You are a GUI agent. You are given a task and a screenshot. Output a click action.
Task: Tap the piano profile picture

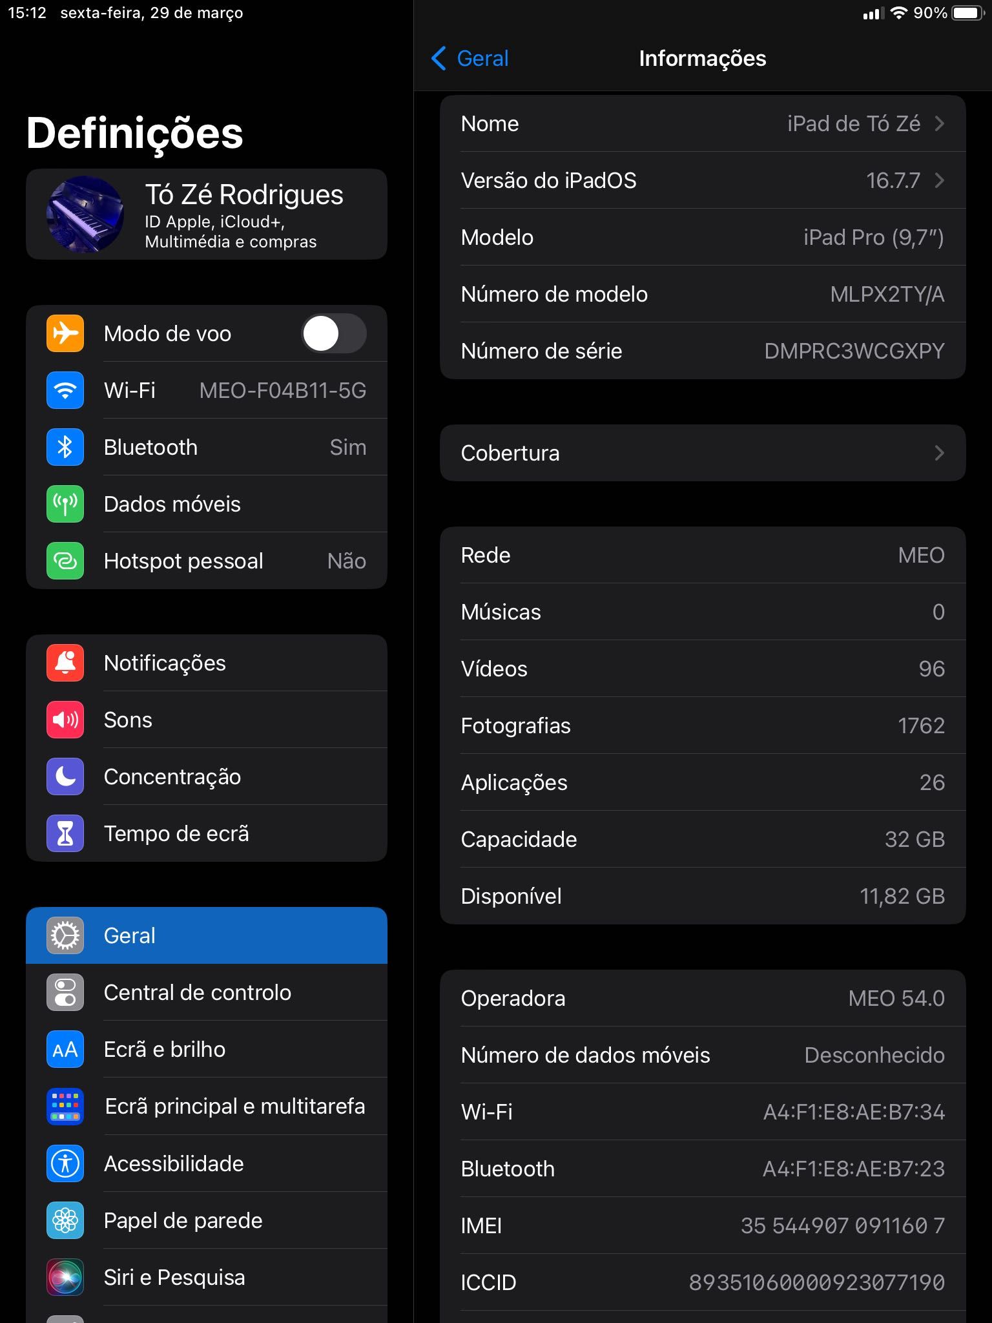(x=85, y=214)
